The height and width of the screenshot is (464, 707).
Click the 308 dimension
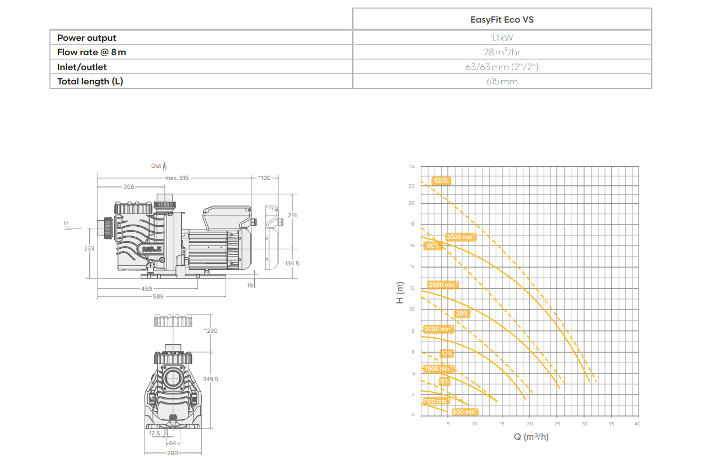(x=128, y=187)
